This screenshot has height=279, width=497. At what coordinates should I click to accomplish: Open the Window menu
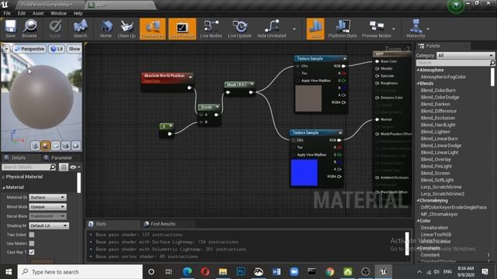pyautogui.click(x=59, y=13)
